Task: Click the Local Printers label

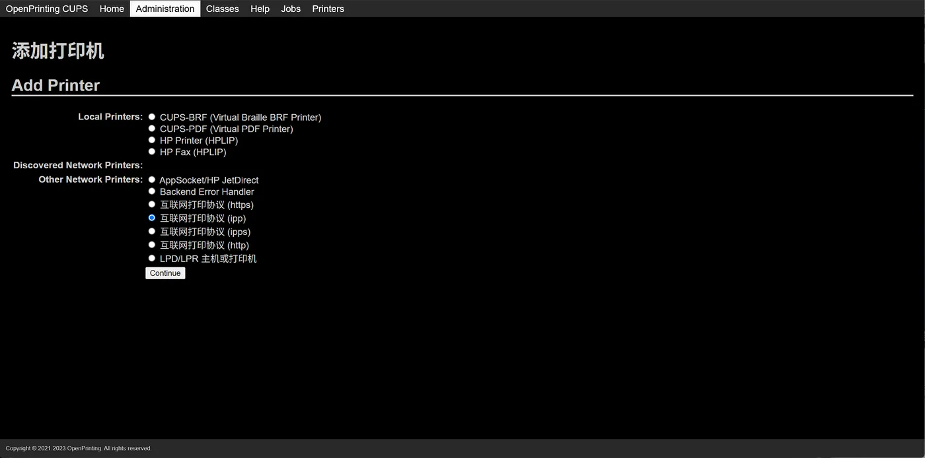Action: click(110, 117)
